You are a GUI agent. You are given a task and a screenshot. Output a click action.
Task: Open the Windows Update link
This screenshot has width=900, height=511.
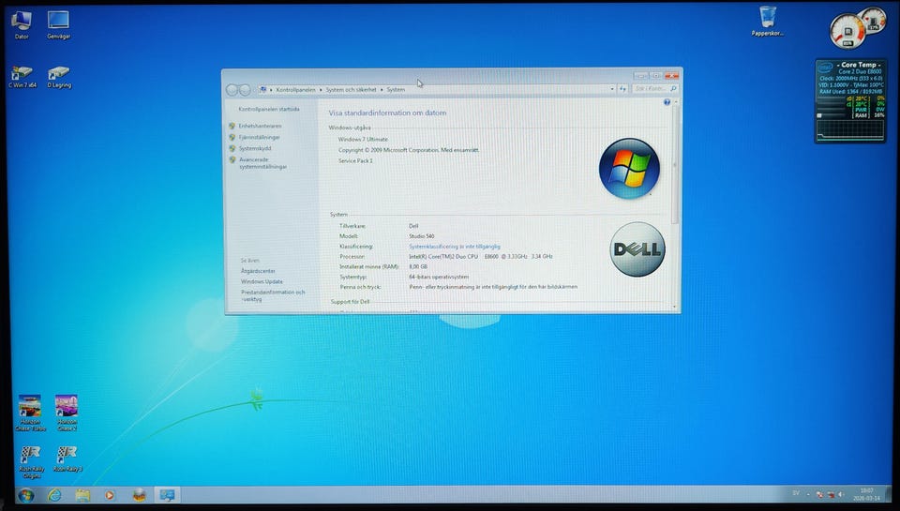[261, 281]
